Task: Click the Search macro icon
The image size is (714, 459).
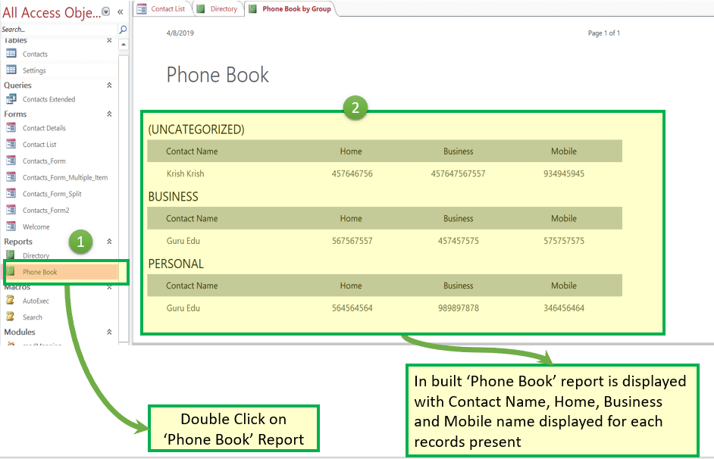Action: (x=11, y=317)
